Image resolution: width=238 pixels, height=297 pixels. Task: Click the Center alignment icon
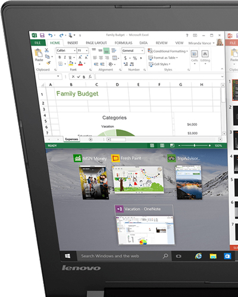coord(101,58)
